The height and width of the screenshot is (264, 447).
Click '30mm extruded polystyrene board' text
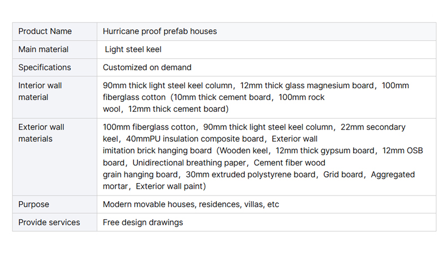click(251, 175)
